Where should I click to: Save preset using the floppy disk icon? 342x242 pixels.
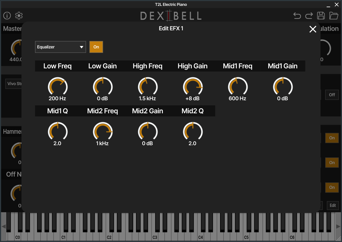click(321, 16)
